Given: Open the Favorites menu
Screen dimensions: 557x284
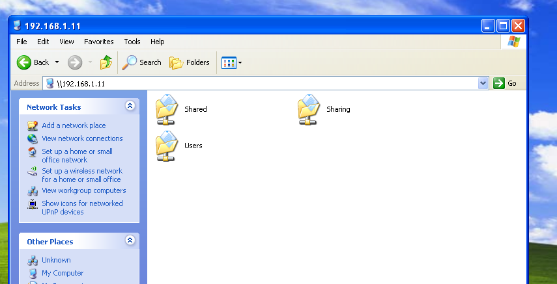Looking at the screenshot, I should 99,42.
